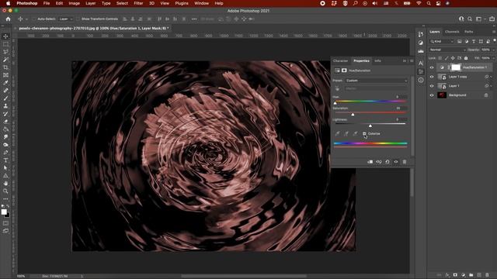Open the Layers panel menu
Viewport: 497px width, 279px height.
(x=494, y=32)
